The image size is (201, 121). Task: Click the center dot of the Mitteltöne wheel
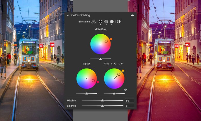100,44
